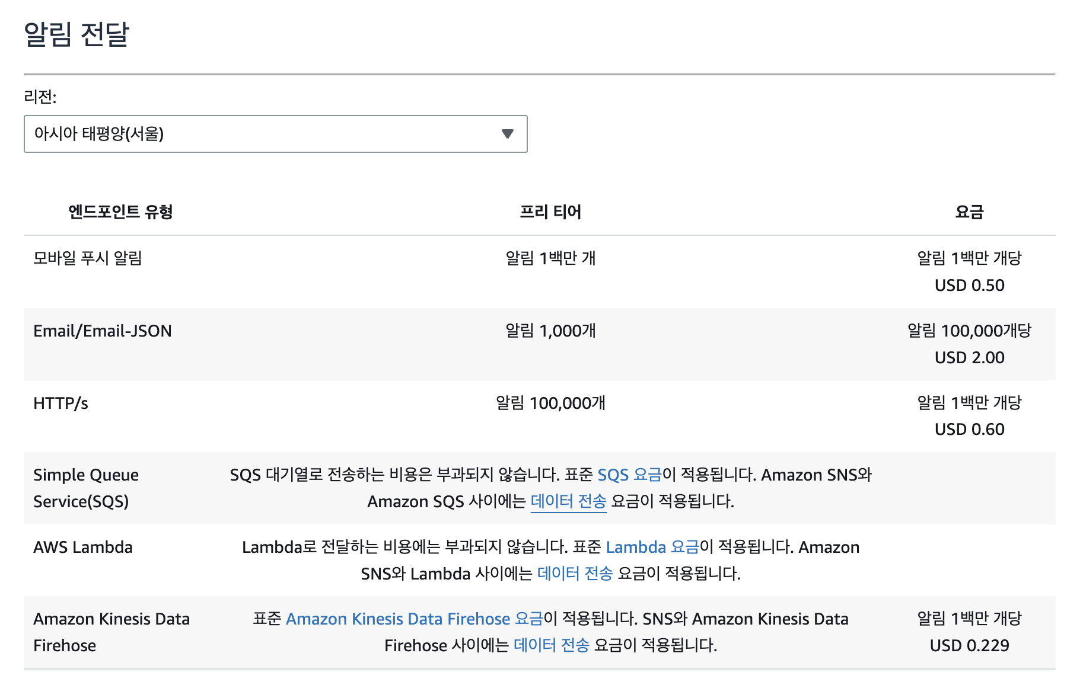Click 데이터 전송 link in the SQS row

click(x=568, y=501)
